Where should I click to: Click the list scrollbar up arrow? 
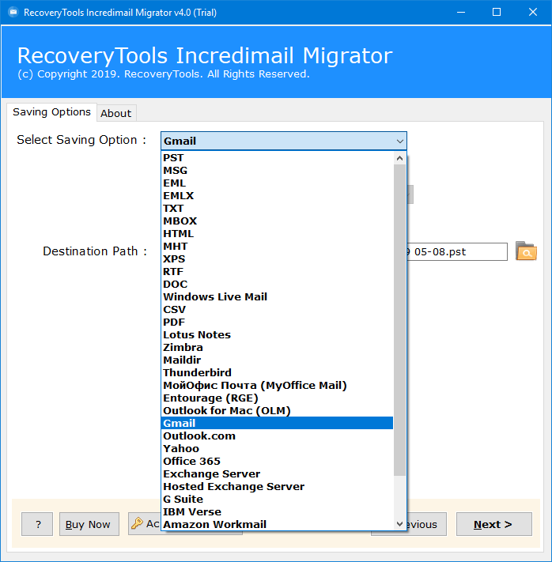[x=399, y=158]
